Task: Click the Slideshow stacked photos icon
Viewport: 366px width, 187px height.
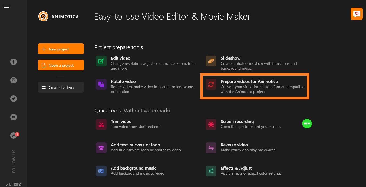Action: pos(211,61)
